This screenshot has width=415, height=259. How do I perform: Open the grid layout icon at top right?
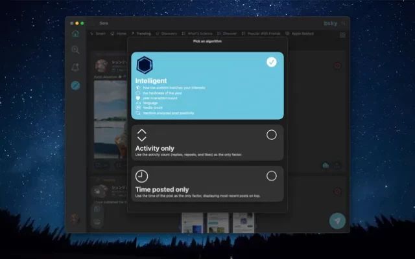pos(342,34)
